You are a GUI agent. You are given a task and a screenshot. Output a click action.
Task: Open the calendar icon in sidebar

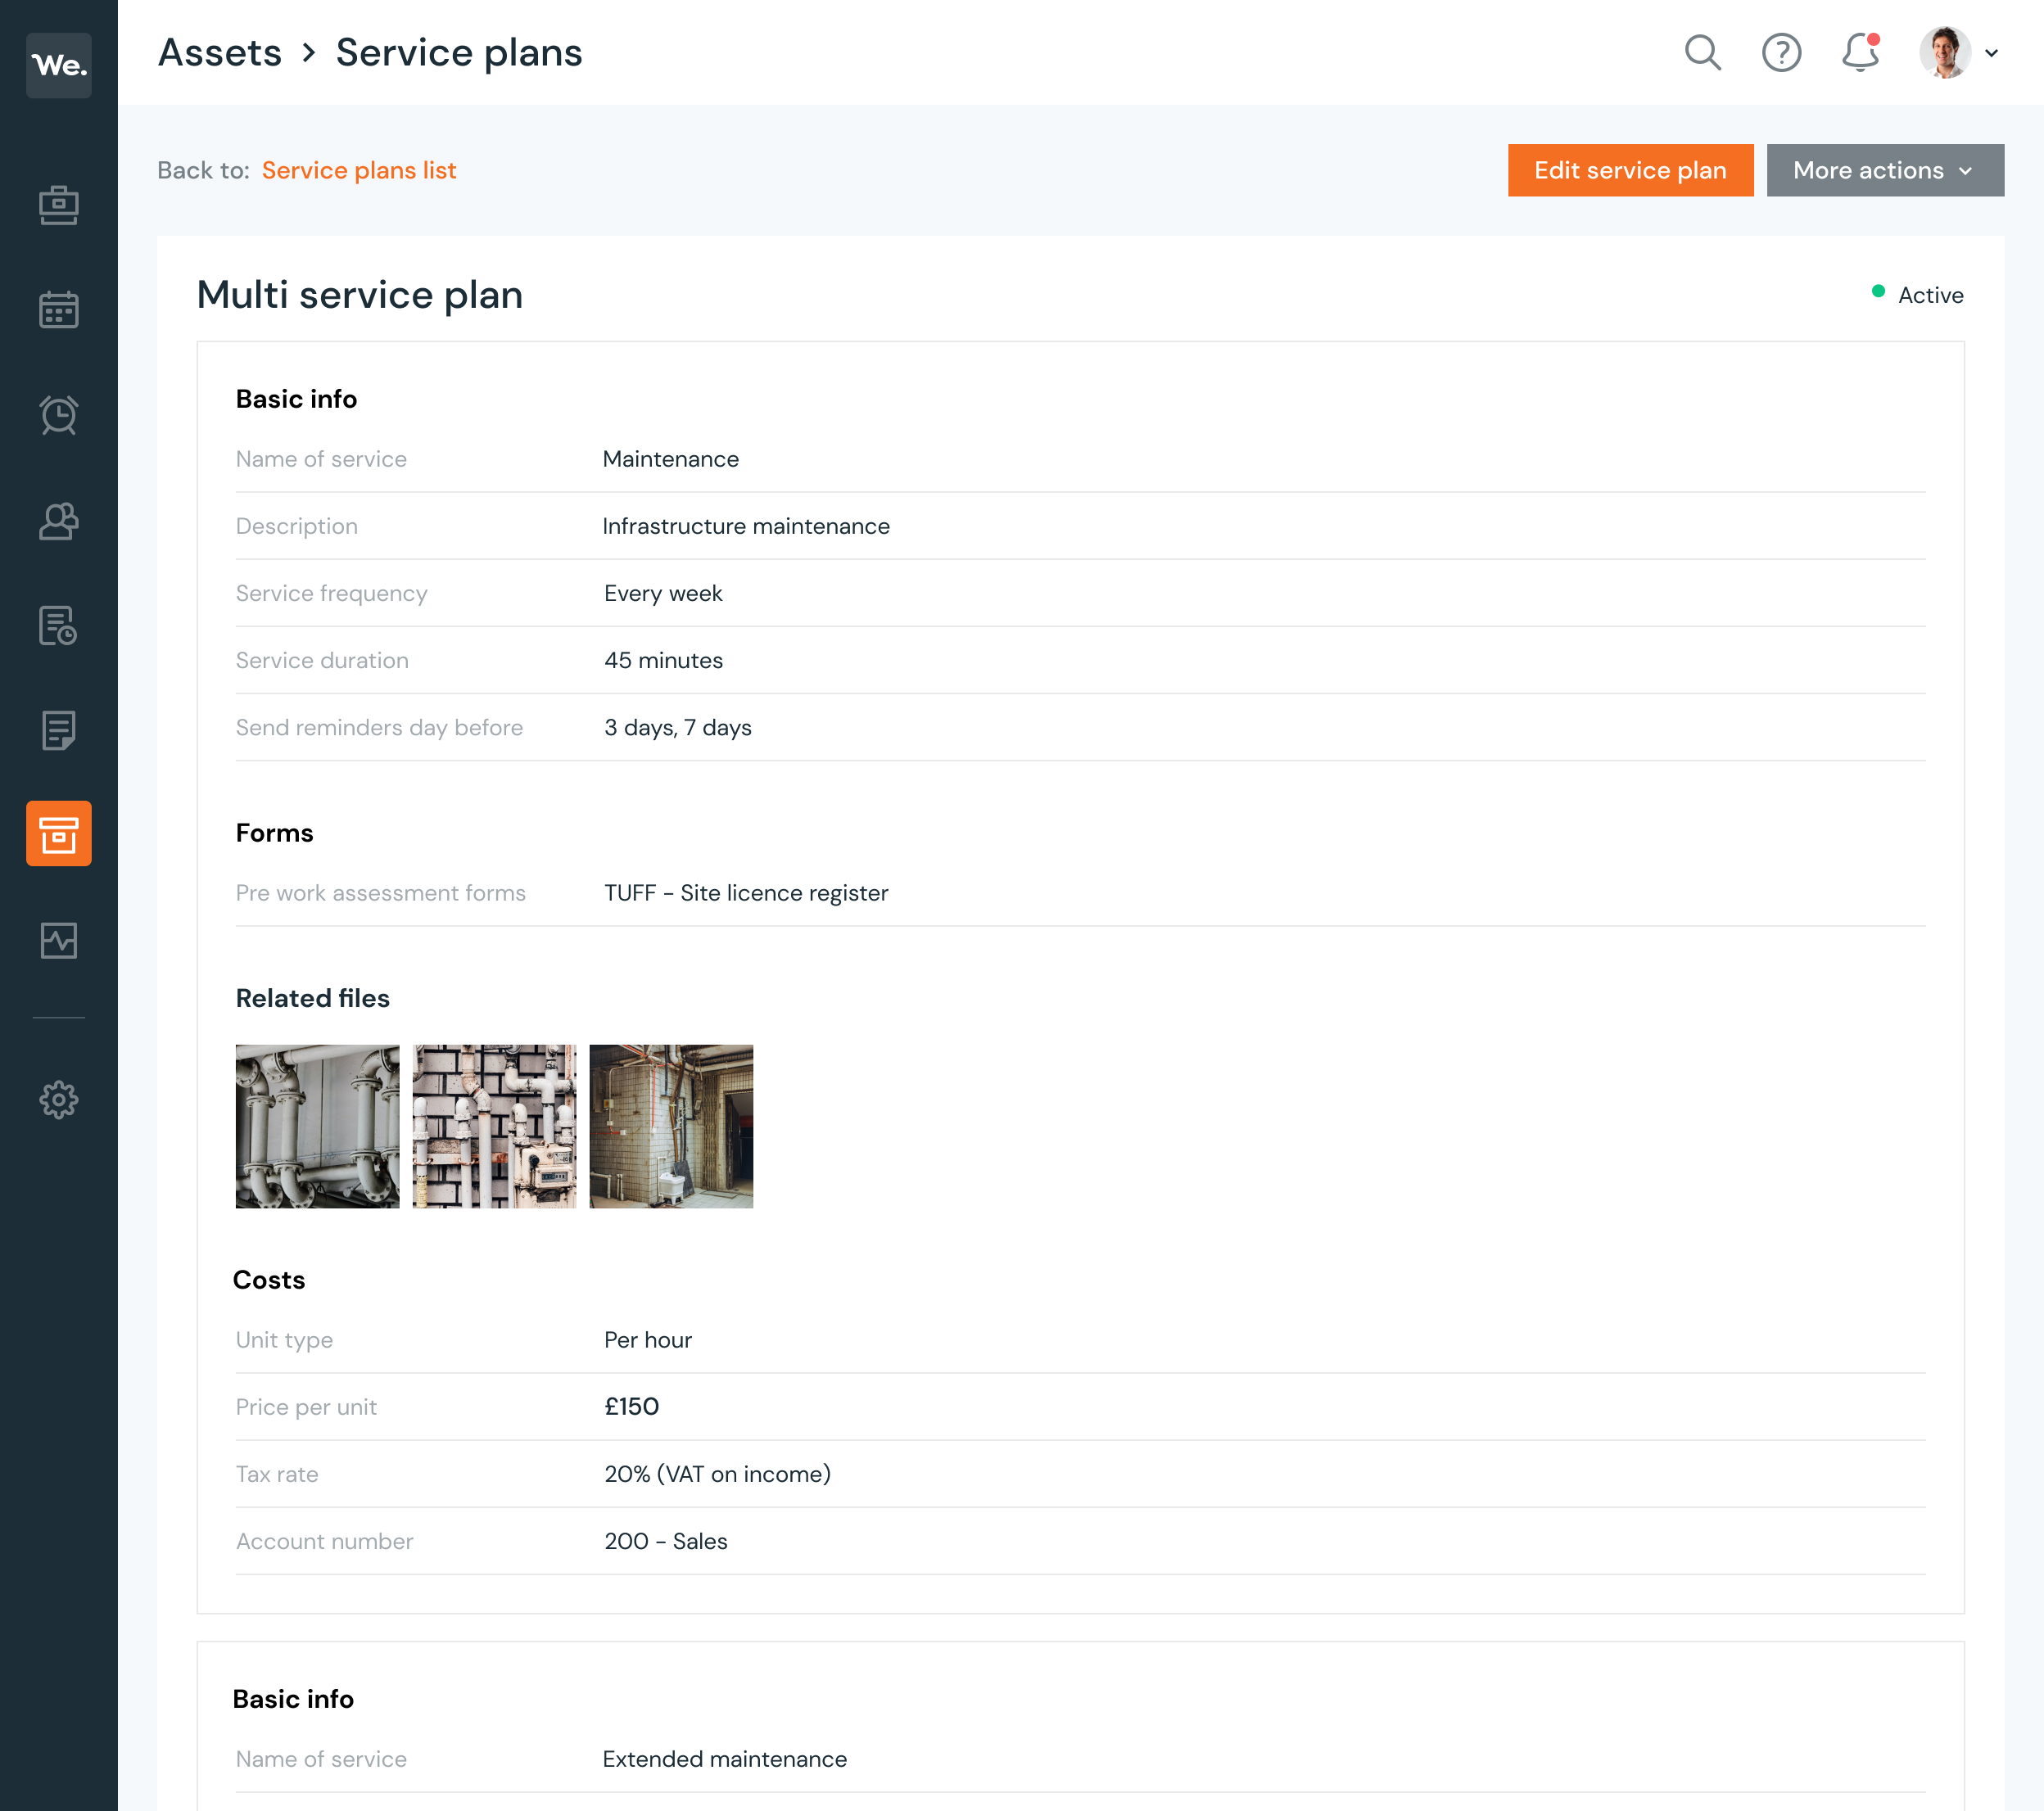point(60,311)
